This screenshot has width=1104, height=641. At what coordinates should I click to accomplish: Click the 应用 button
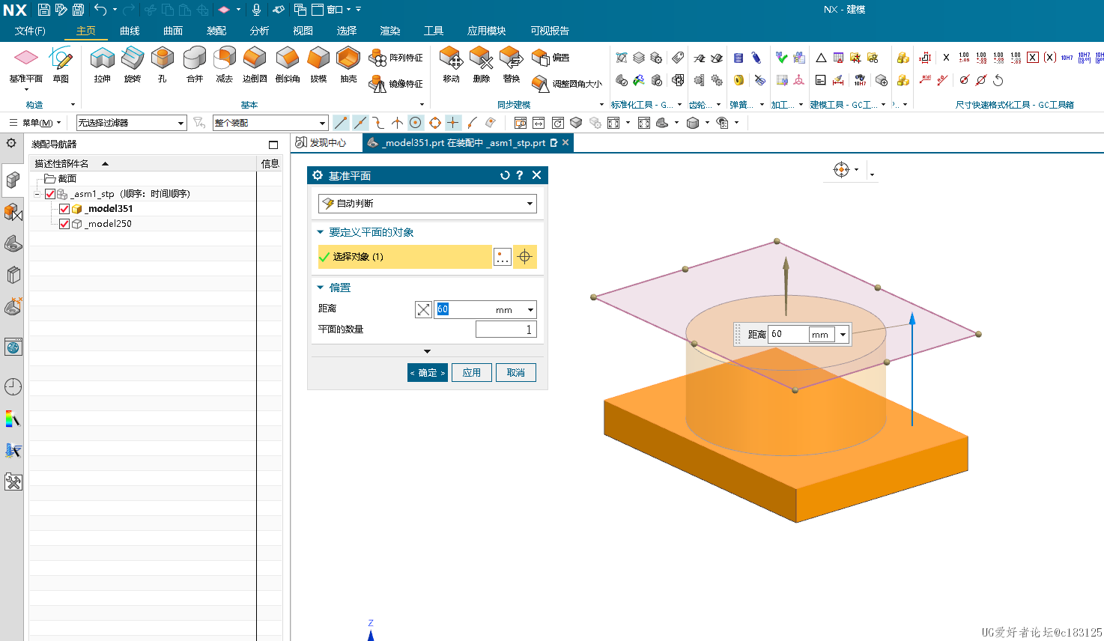472,373
